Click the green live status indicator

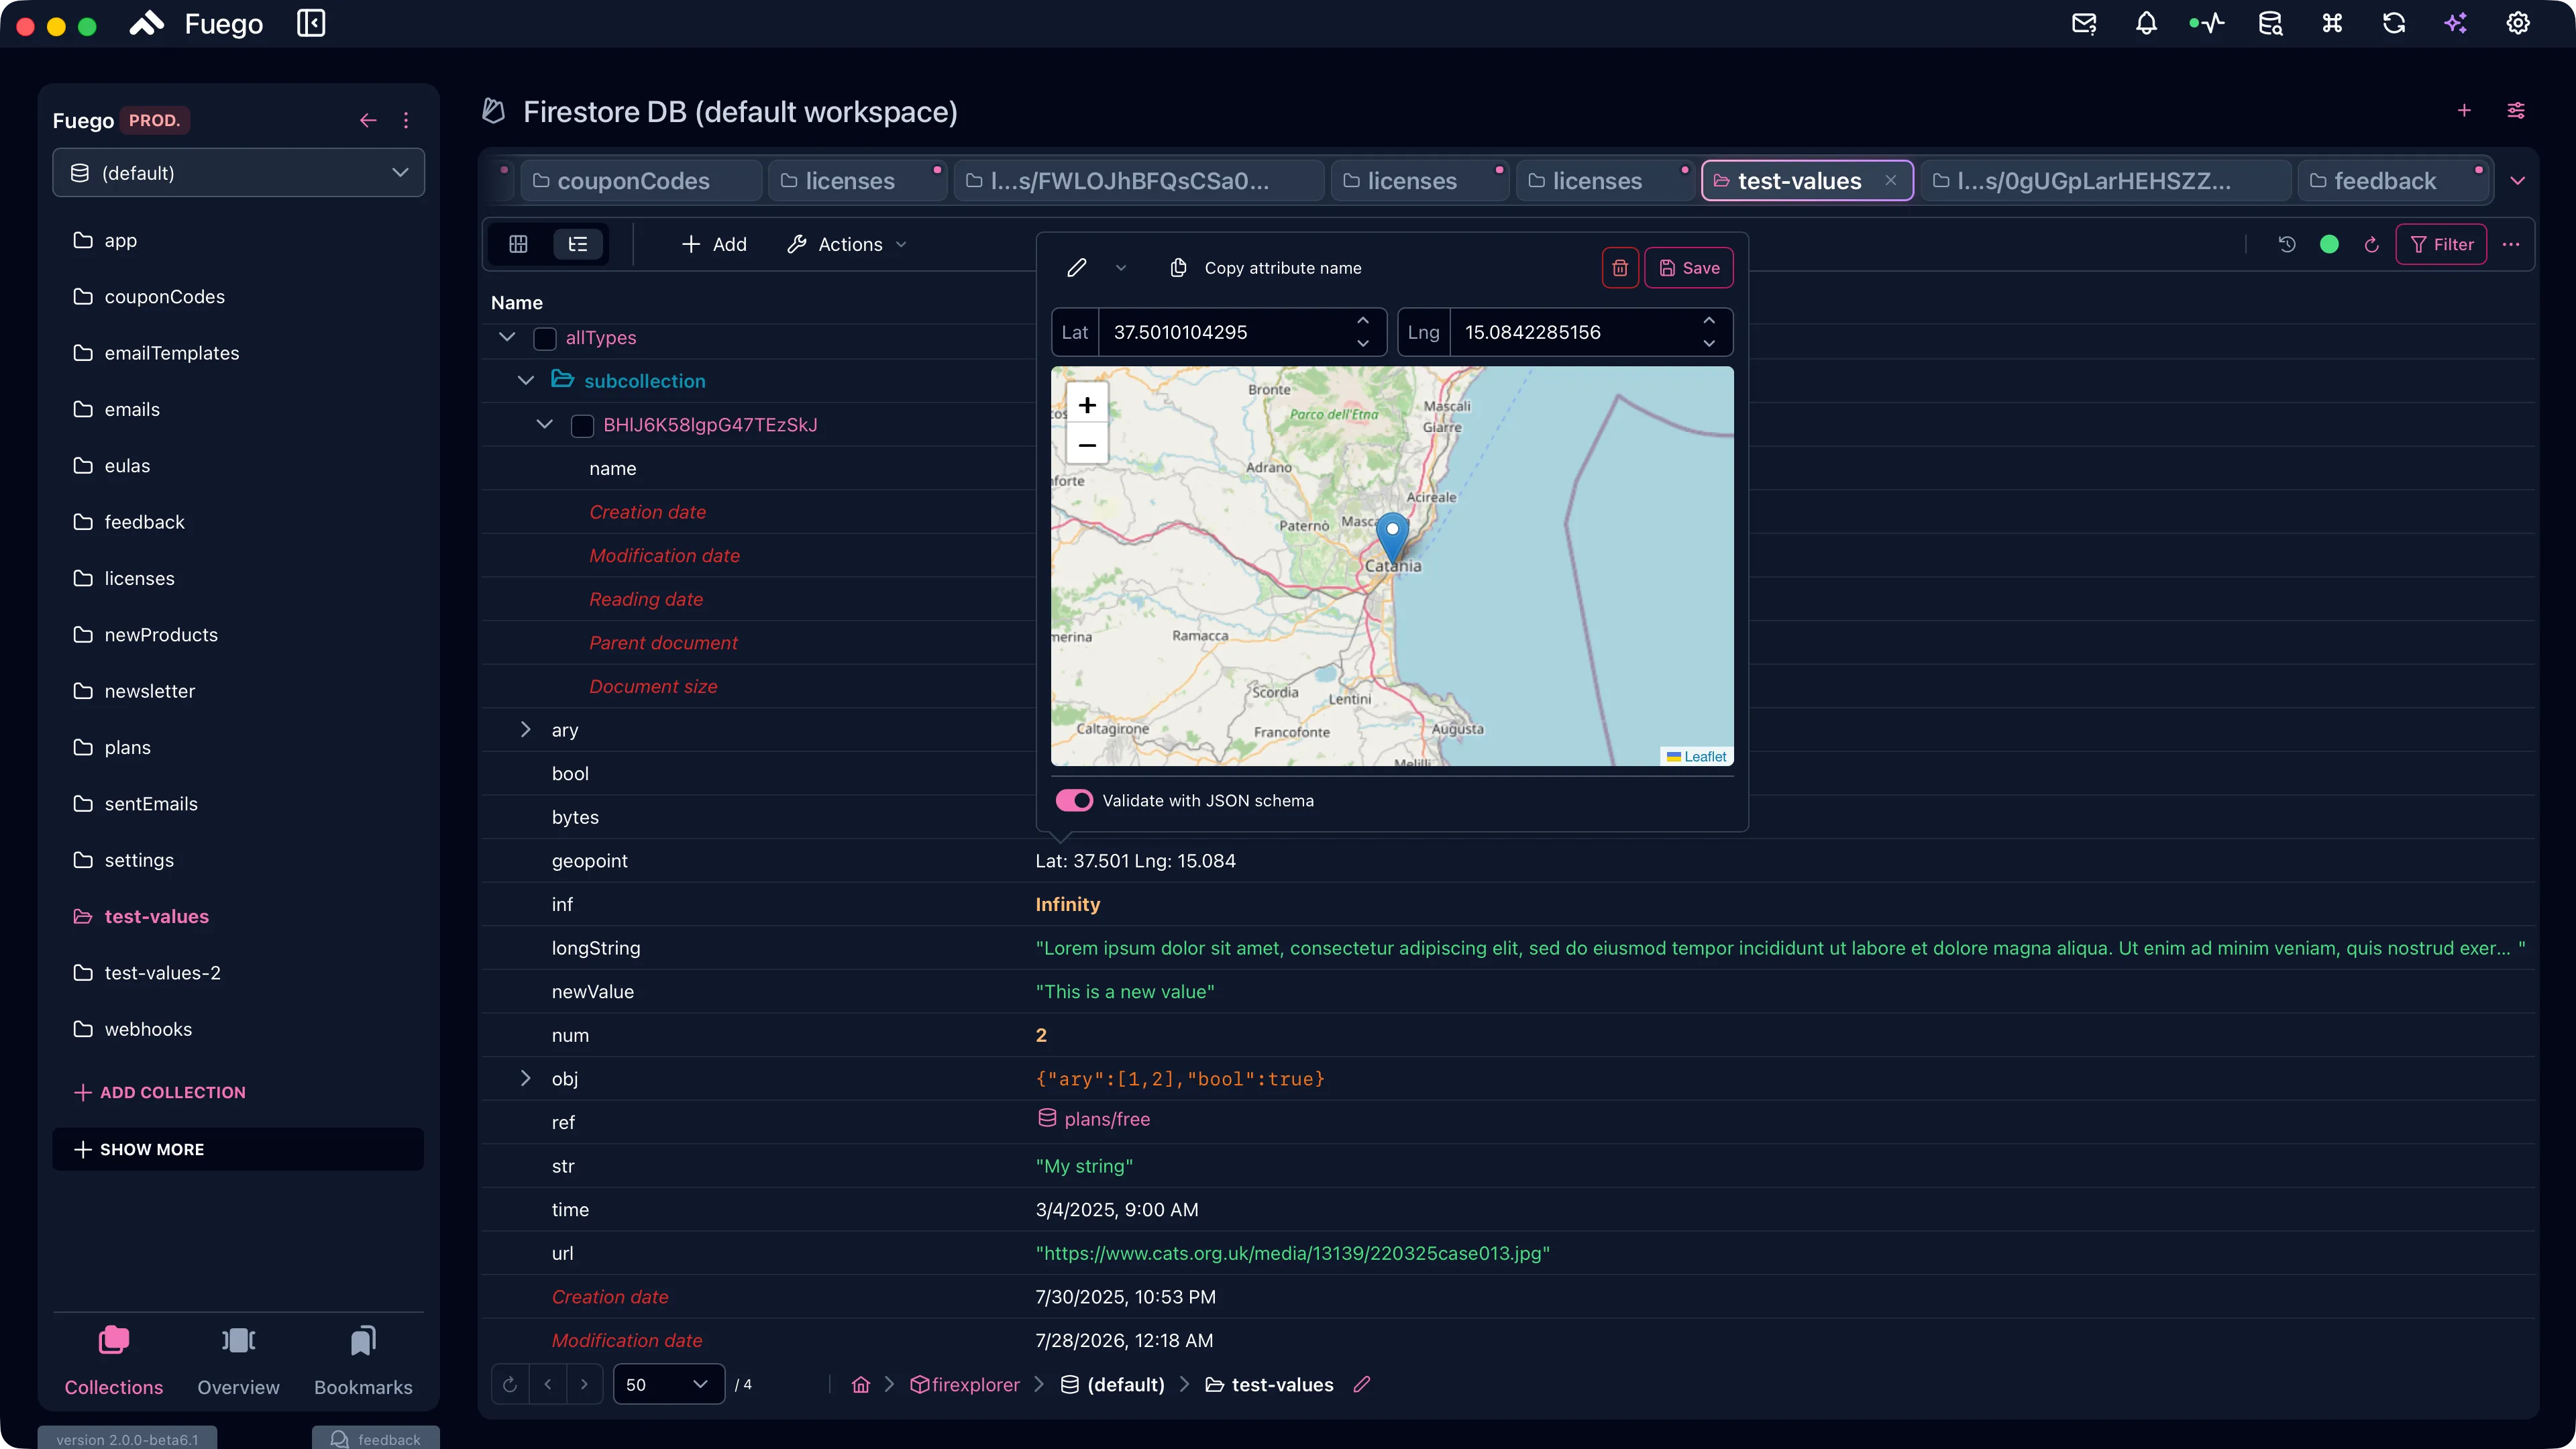[2329, 244]
